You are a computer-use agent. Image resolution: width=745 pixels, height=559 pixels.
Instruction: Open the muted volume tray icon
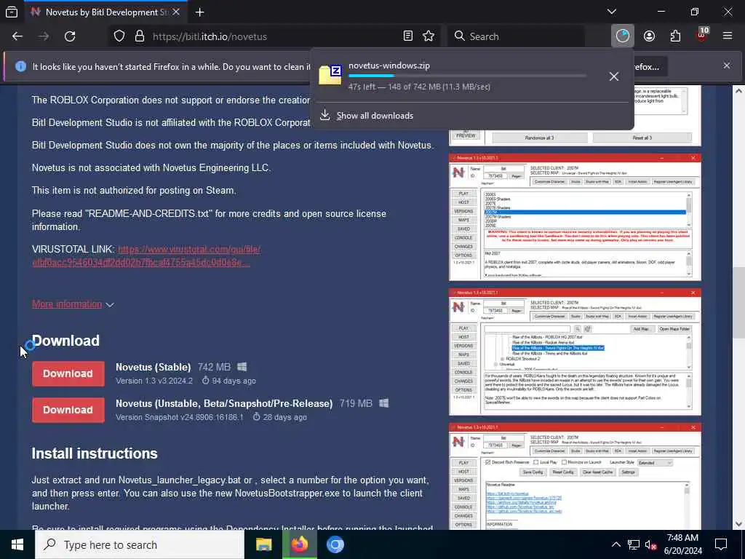pyautogui.click(x=650, y=544)
